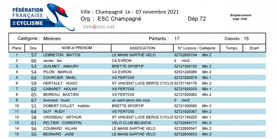Click licence number 52531240080
The height and width of the screenshot is (139, 277).
click(x=185, y=72)
